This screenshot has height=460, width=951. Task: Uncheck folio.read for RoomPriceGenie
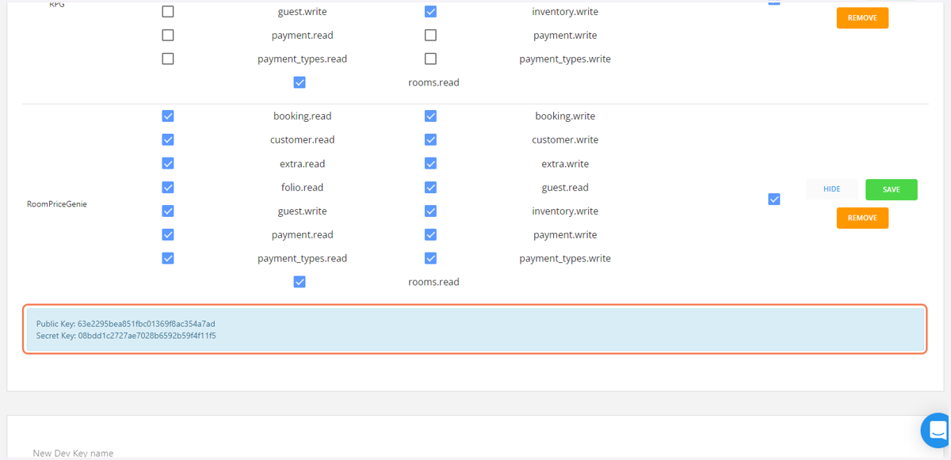168,187
